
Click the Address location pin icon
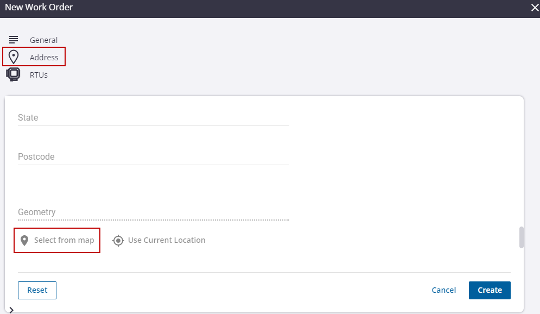14,57
